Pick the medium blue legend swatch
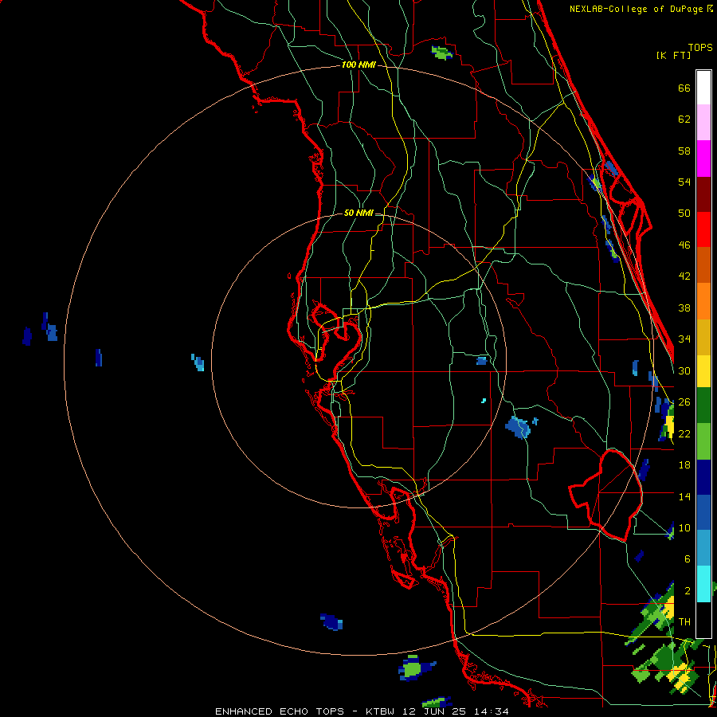 point(703,512)
